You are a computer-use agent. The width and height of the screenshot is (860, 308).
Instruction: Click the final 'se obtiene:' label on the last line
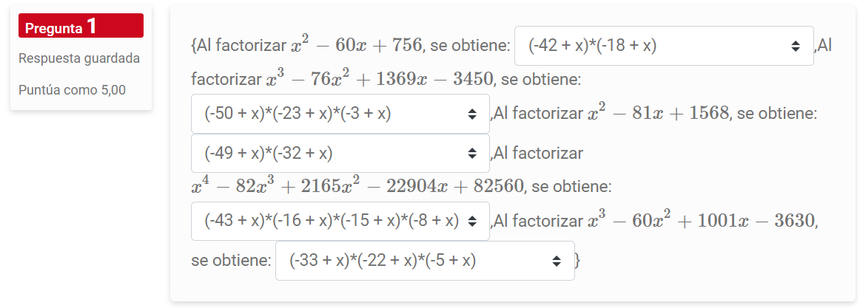(x=230, y=261)
